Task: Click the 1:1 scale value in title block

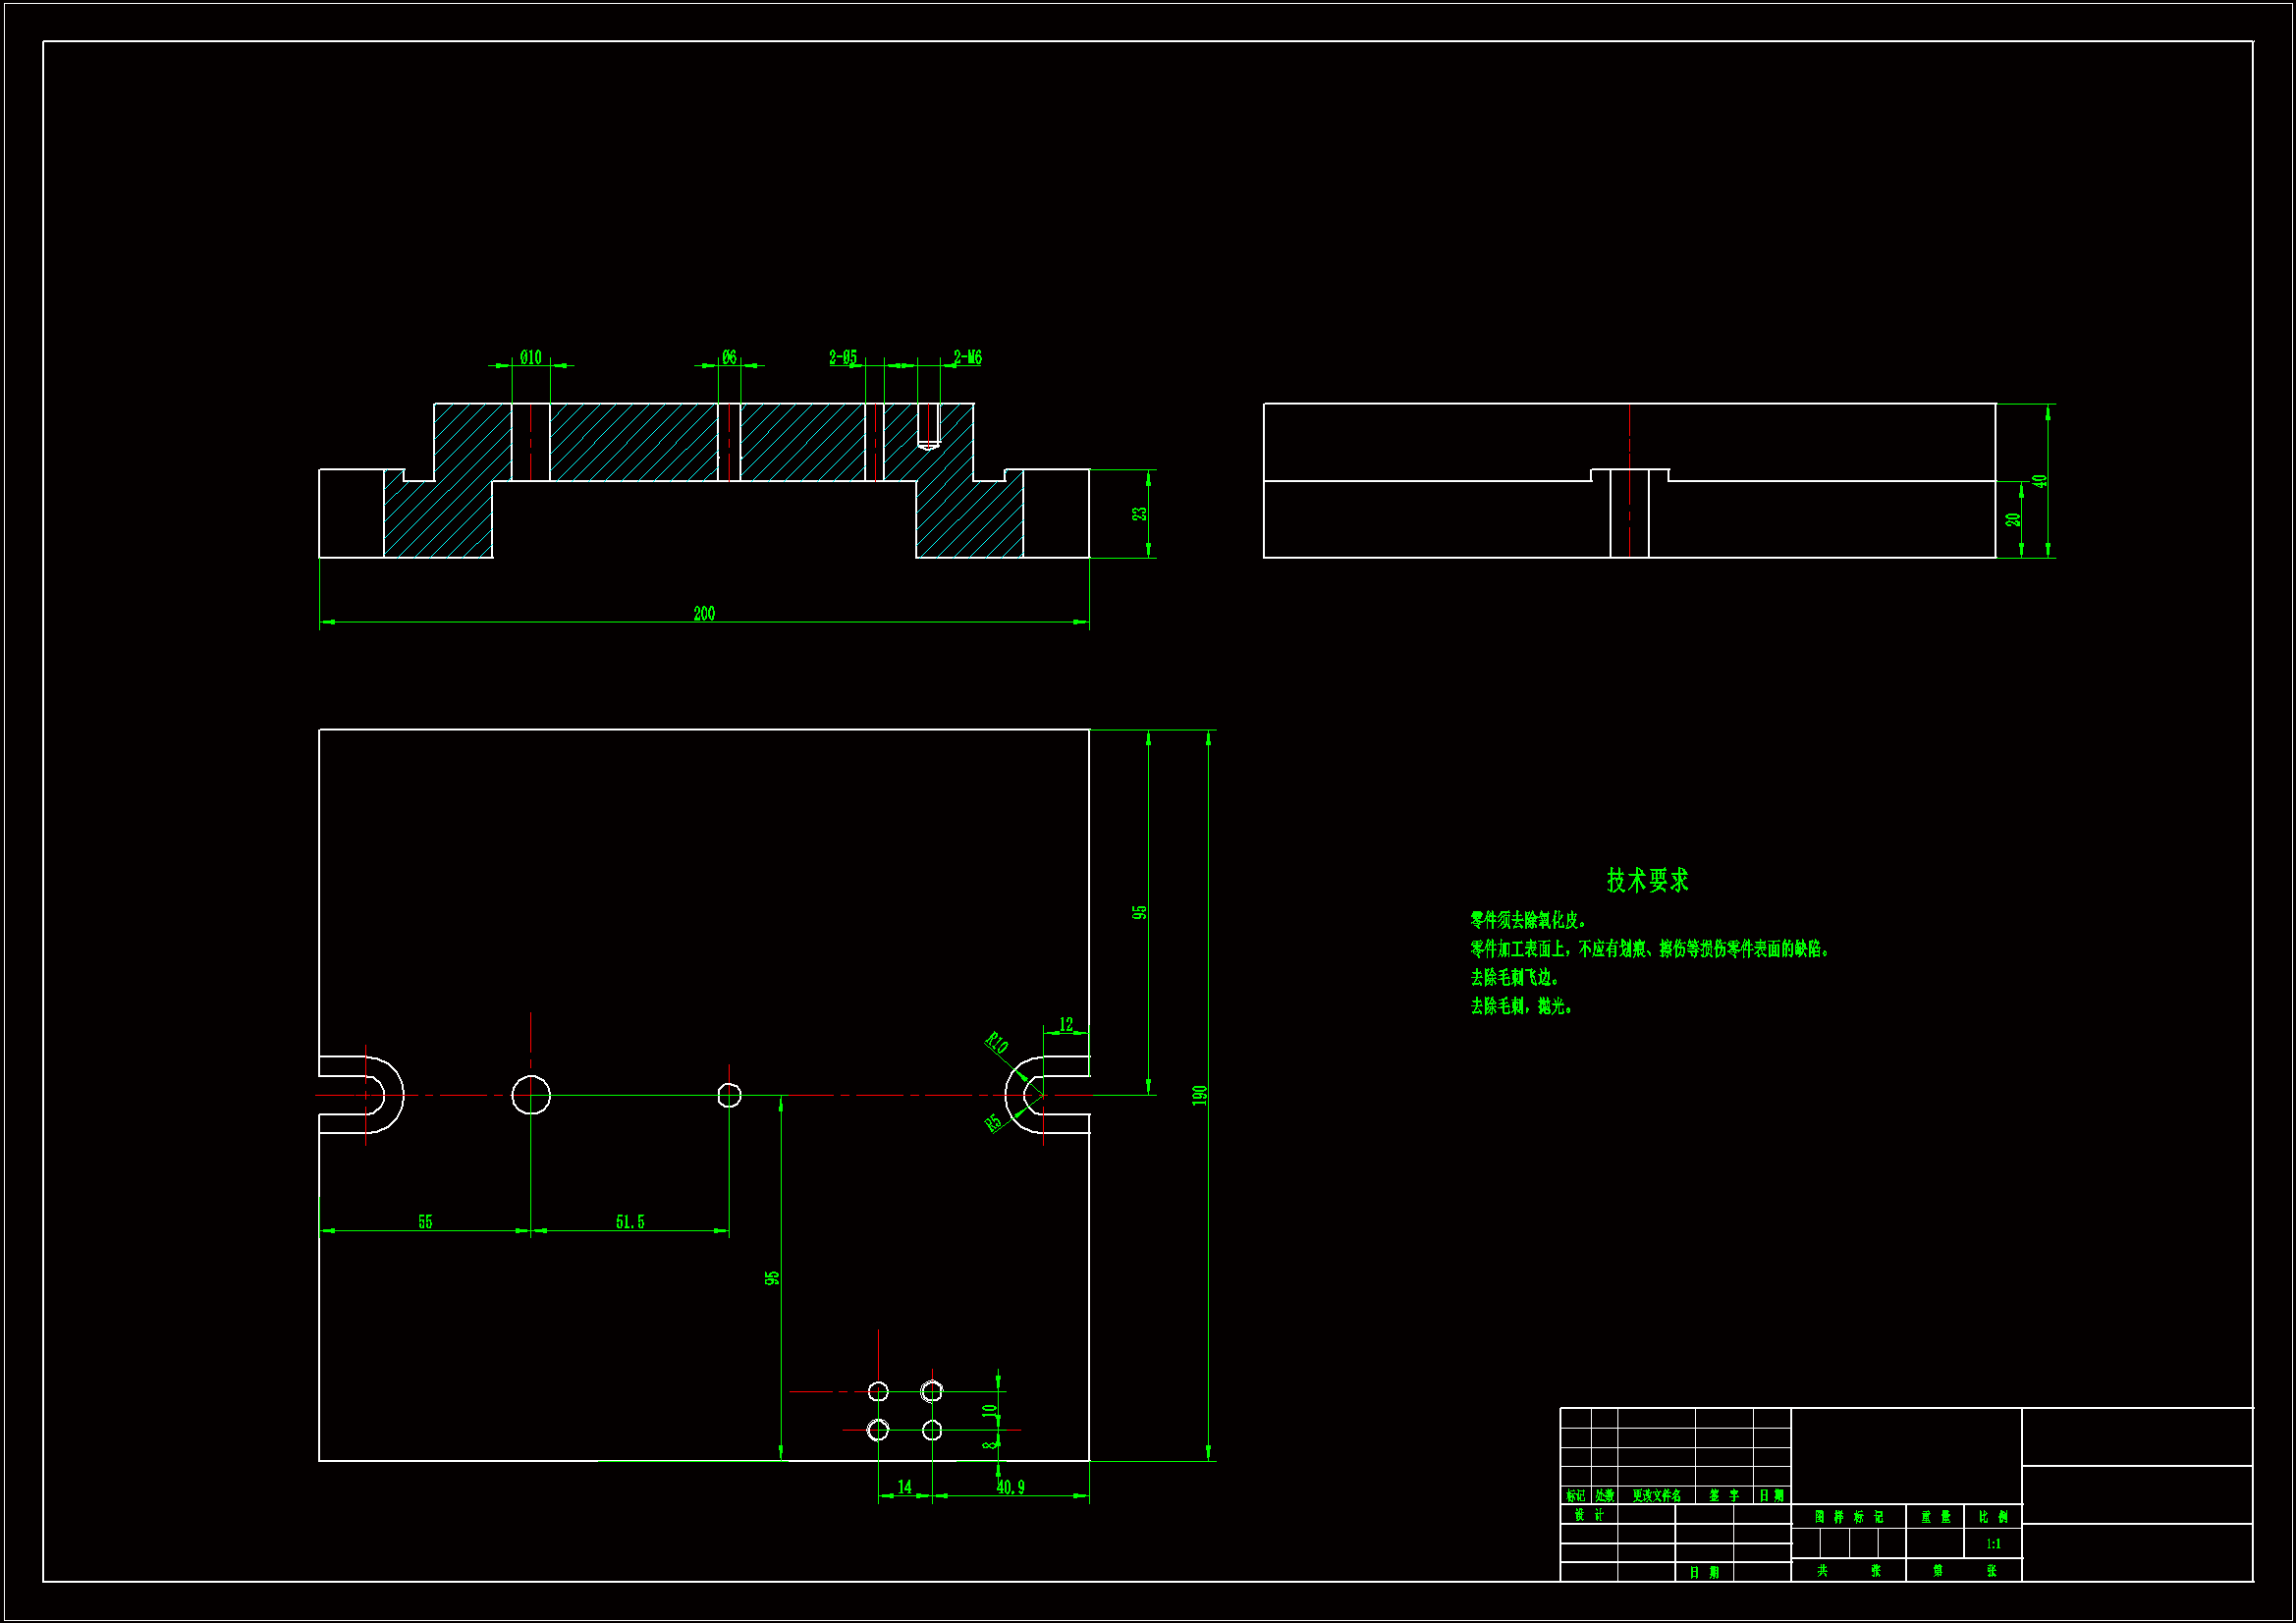Action: (x=1993, y=1544)
